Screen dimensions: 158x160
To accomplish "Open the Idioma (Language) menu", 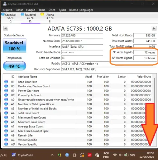I will [x=81, y=10].
